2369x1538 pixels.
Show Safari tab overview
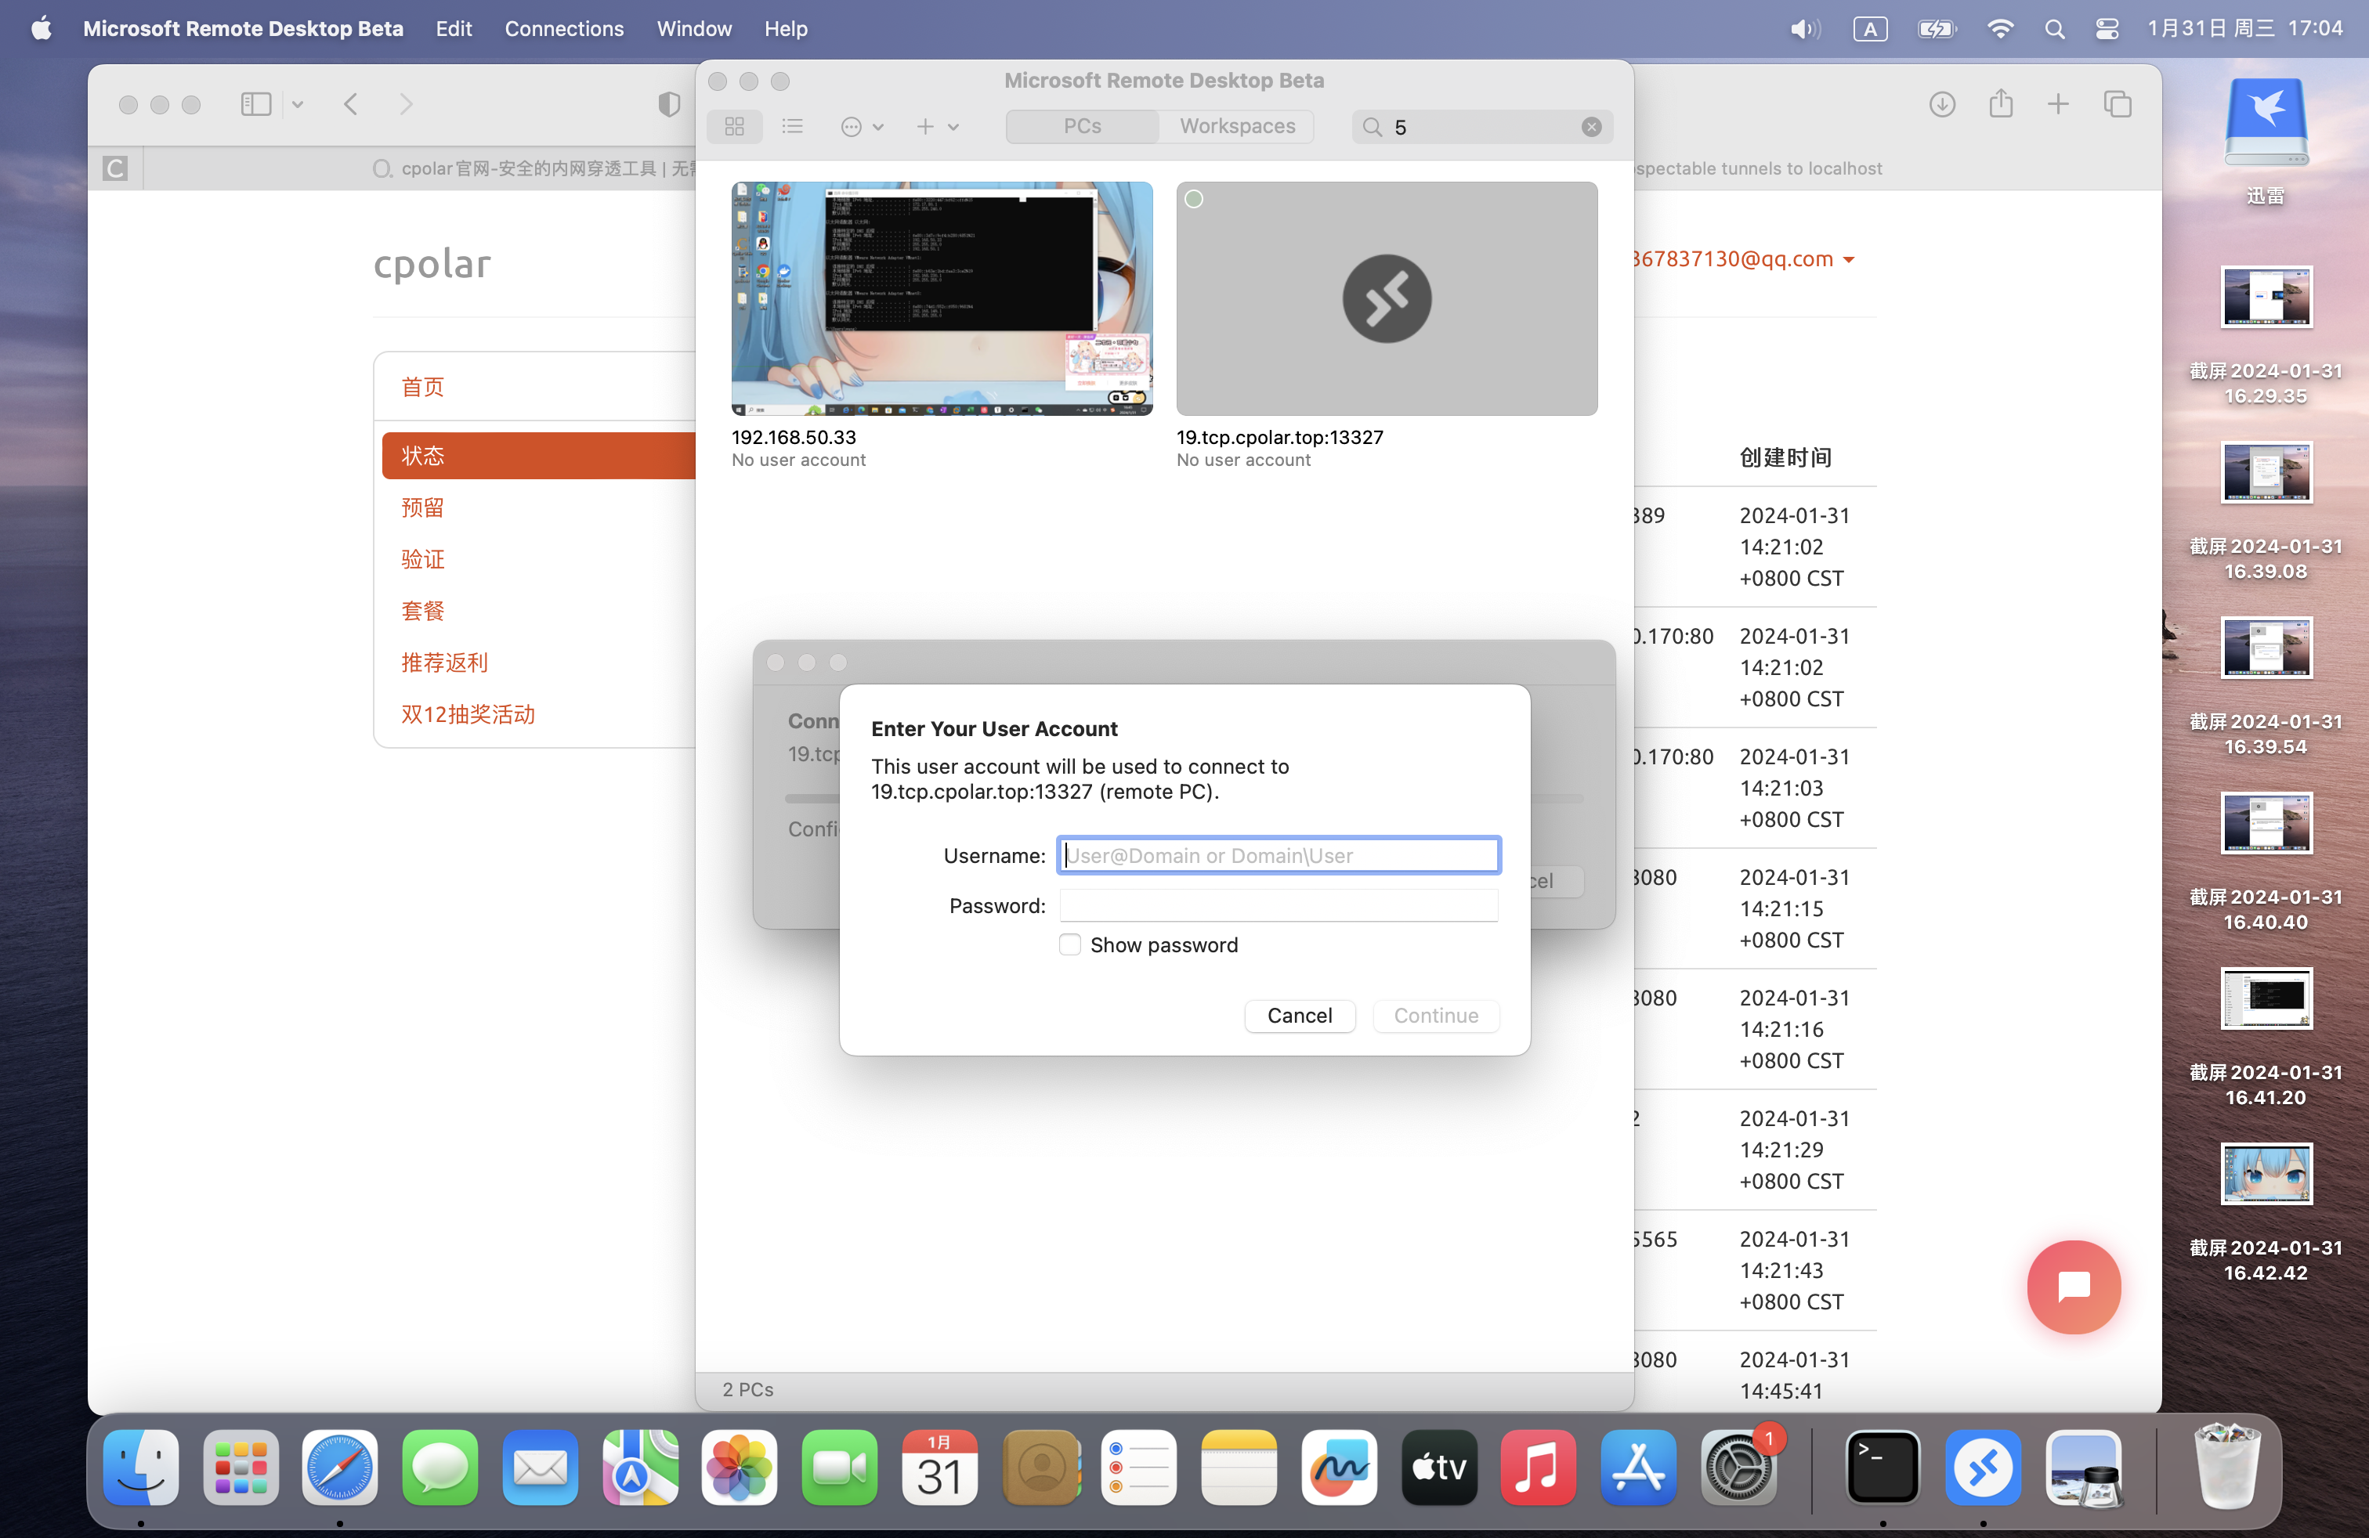[2118, 104]
